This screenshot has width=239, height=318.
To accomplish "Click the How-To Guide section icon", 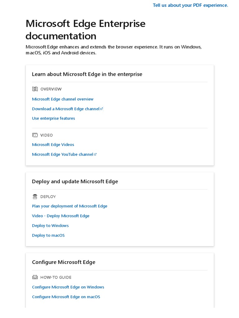I will tap(35, 277).
